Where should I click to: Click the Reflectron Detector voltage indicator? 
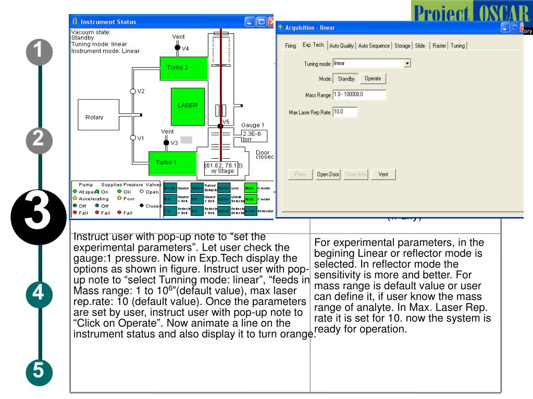(224, 211)
